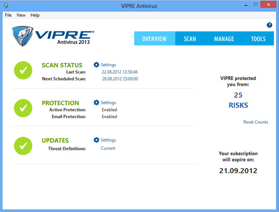The height and width of the screenshot is (212, 279).
Task: Switch to the Scan tab
Action: point(190,39)
